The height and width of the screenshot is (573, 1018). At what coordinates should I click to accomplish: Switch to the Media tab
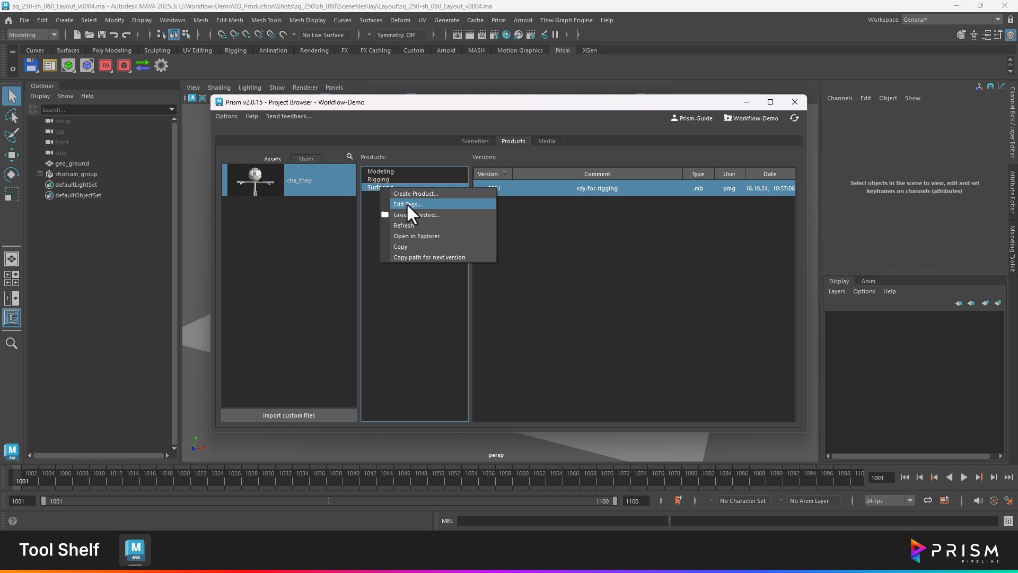[x=546, y=141]
